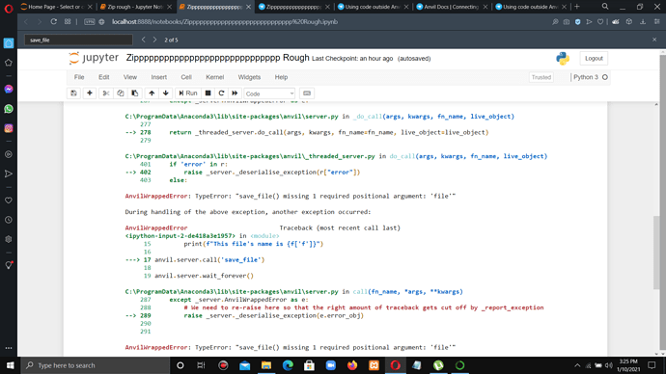666x374 pixels.
Task: Click the Windows taskbar search box
Action: (95, 365)
